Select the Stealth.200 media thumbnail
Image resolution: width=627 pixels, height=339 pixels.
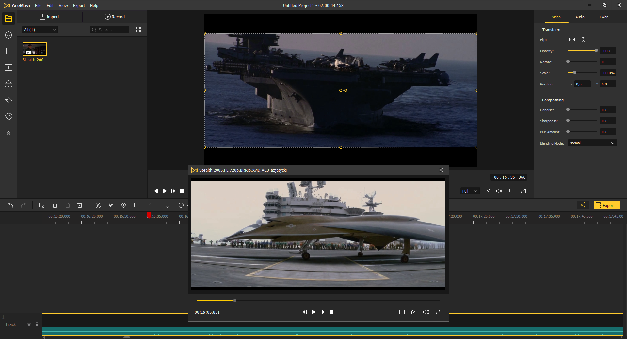[35, 49]
